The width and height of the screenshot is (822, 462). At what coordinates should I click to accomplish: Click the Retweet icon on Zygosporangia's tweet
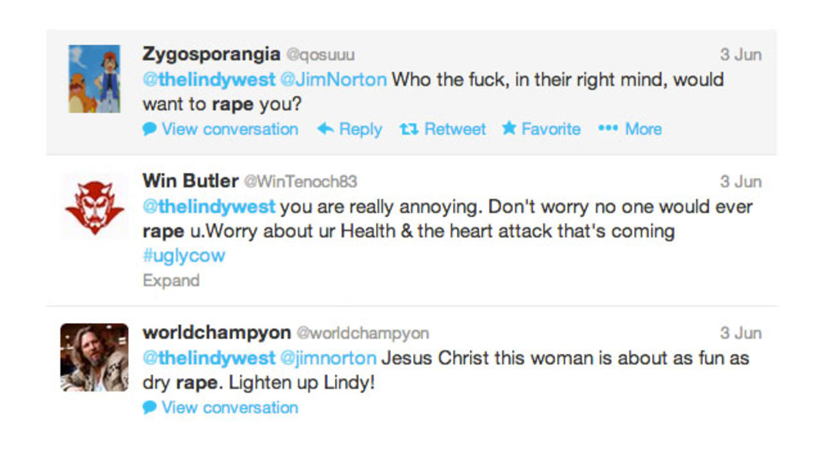coord(408,129)
